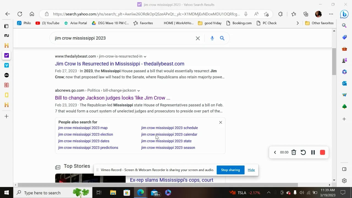Stop the recording with the red square
Screen dimensions: 352x198
(323, 152)
